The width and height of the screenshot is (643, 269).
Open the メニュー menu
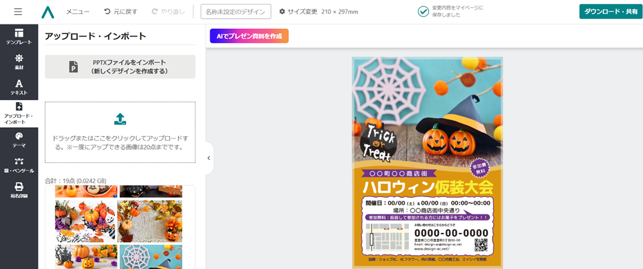78,12
